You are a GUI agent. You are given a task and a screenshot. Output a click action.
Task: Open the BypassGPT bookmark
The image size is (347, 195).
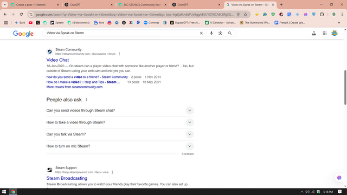click(x=185, y=23)
